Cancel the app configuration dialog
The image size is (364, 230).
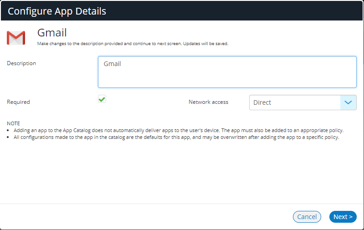(x=307, y=217)
